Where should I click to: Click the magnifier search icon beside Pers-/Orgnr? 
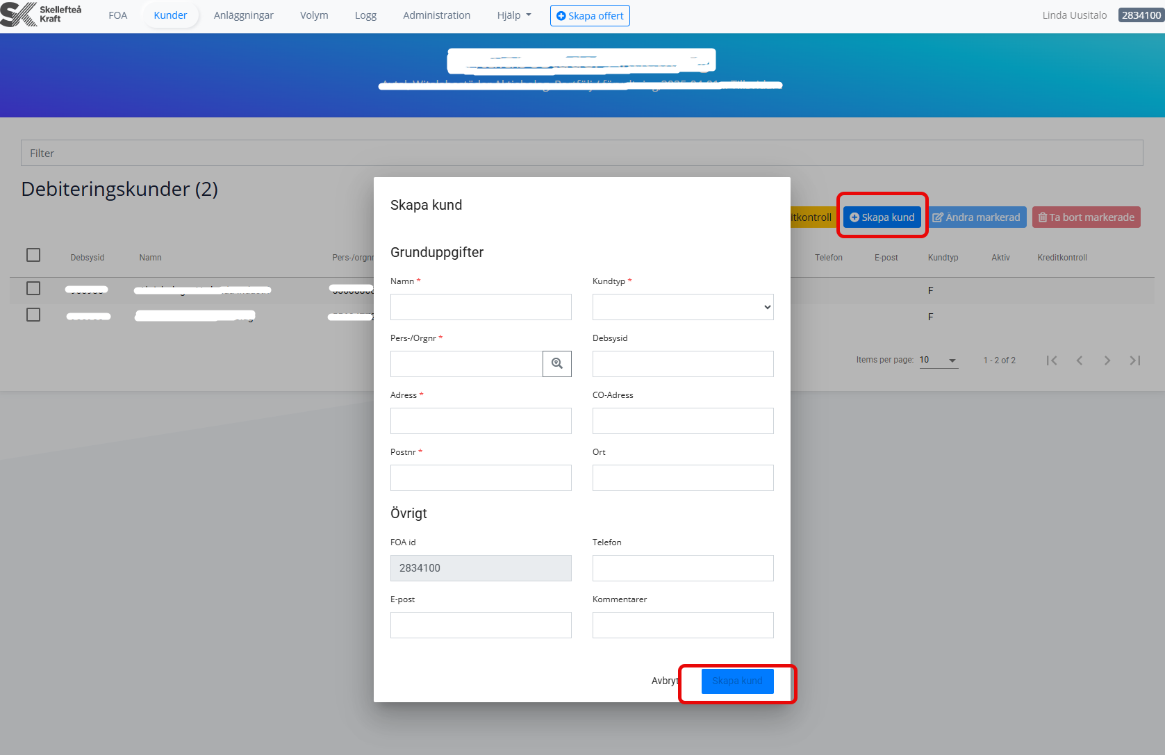tap(556, 364)
